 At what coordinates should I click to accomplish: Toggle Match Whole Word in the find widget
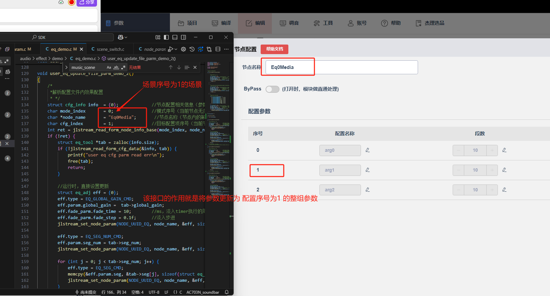(x=116, y=67)
